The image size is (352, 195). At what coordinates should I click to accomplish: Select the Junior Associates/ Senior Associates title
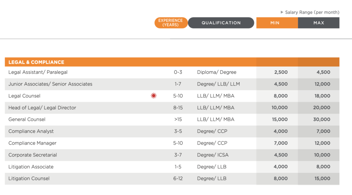50,84
